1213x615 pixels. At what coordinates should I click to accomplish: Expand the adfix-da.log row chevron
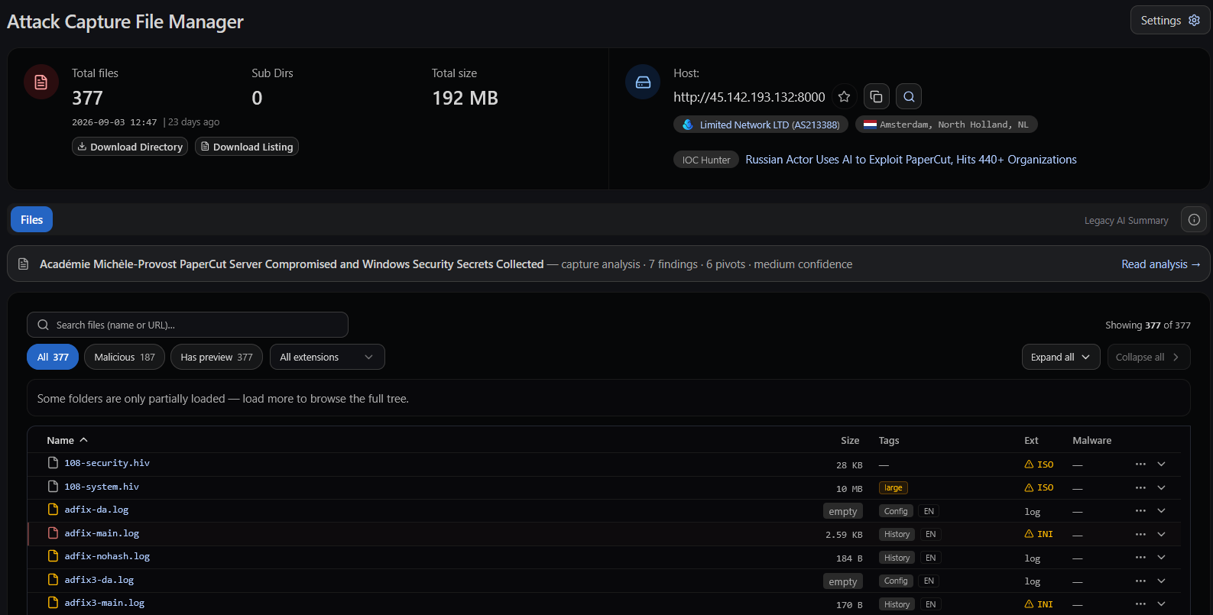[1161, 511]
